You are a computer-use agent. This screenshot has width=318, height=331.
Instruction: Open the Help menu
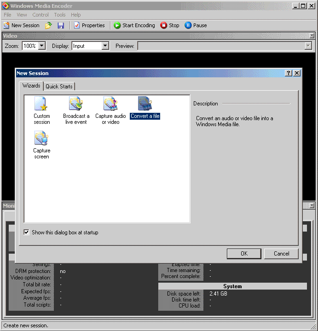[76, 15]
